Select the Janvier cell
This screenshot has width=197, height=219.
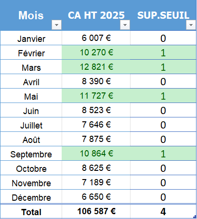pos(31,38)
